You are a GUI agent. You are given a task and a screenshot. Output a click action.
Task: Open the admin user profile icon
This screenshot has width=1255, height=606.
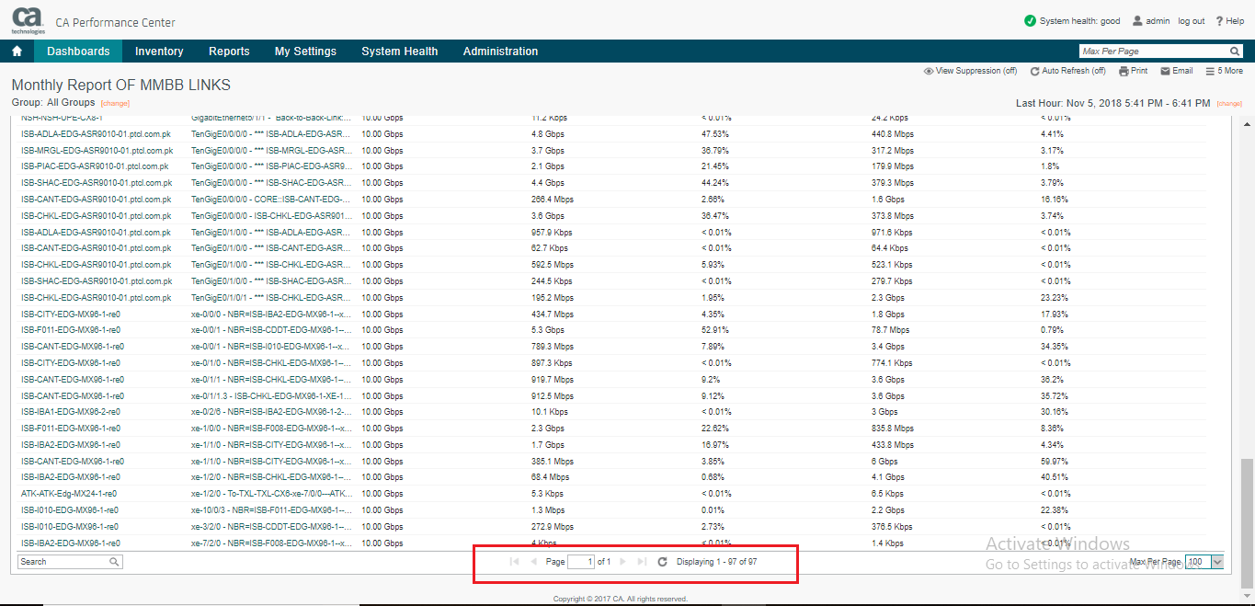1137,20
